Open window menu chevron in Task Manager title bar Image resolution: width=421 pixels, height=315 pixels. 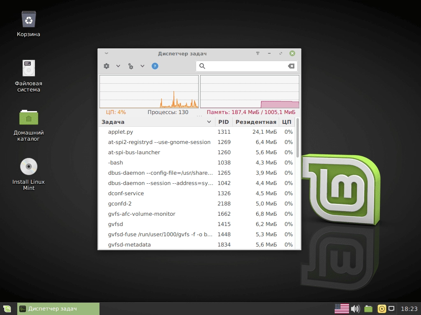[106, 53]
